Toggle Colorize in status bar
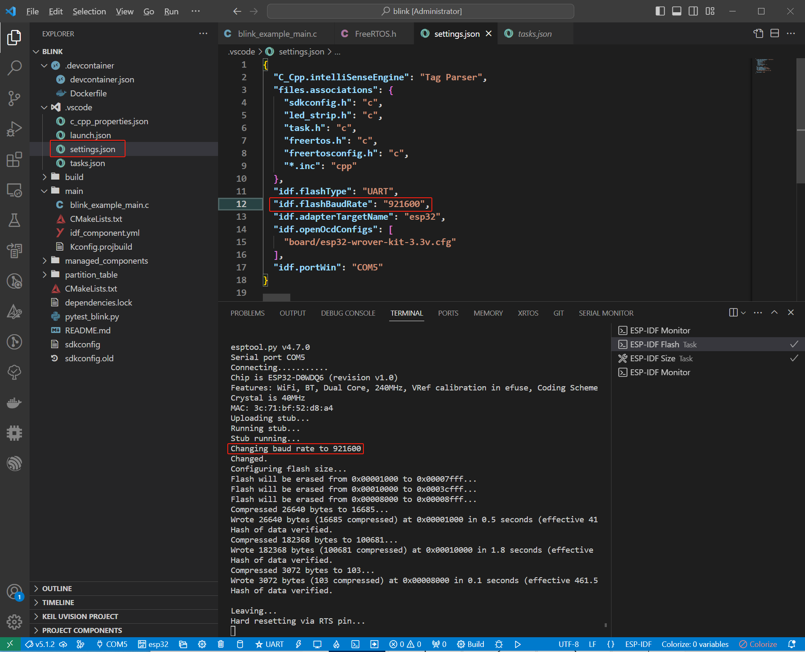This screenshot has width=805, height=652. click(x=758, y=644)
